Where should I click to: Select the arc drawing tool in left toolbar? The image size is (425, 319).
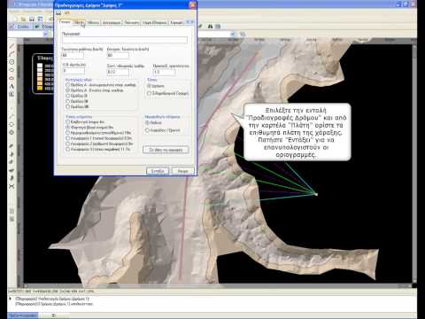click(x=12, y=54)
